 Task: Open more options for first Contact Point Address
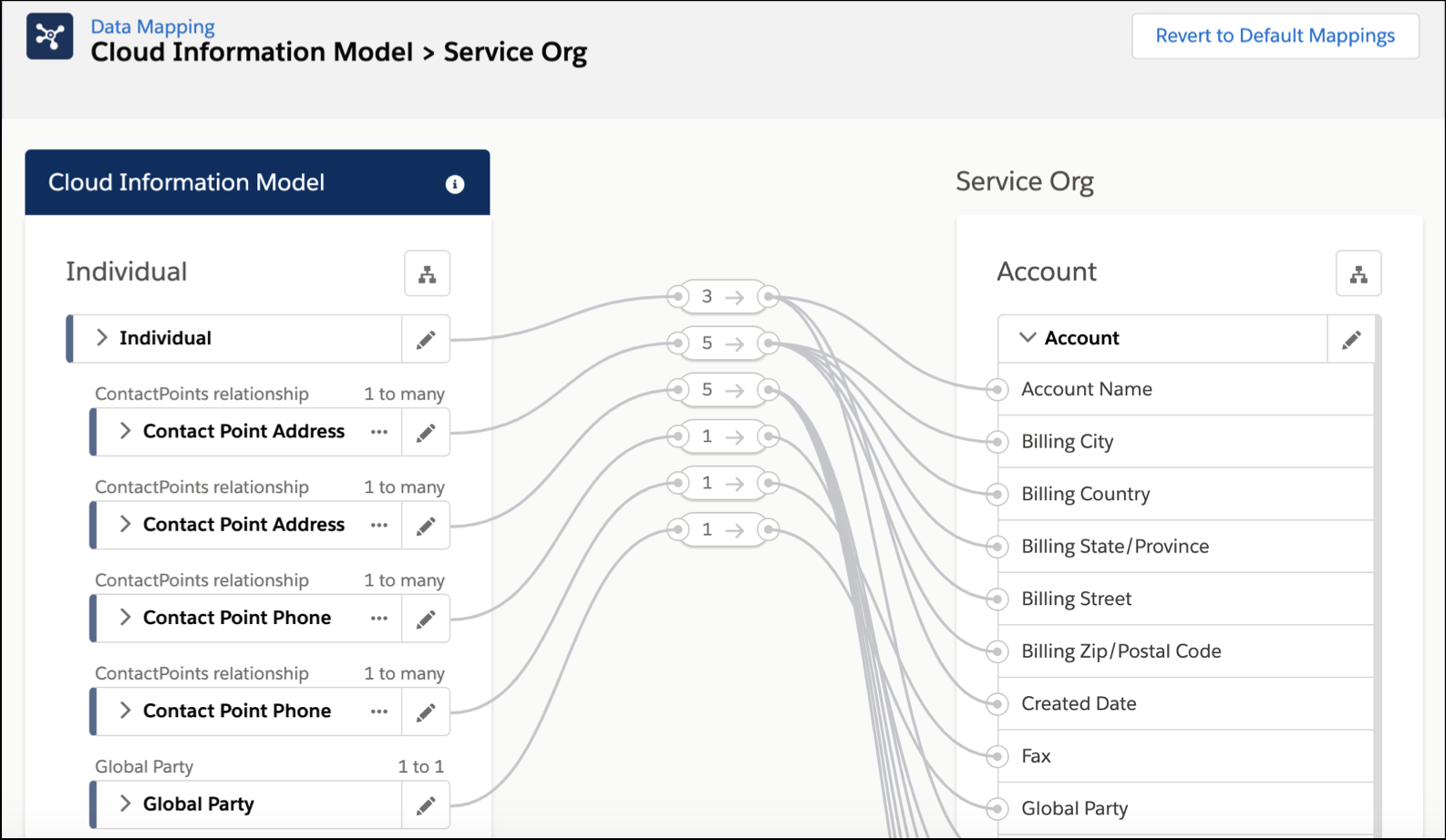[x=379, y=432]
